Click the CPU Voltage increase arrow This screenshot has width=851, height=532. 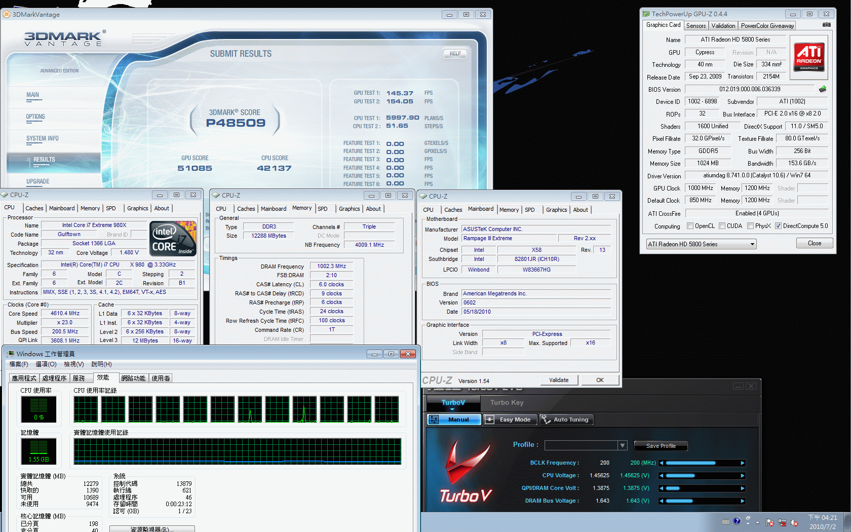pyautogui.click(x=743, y=476)
